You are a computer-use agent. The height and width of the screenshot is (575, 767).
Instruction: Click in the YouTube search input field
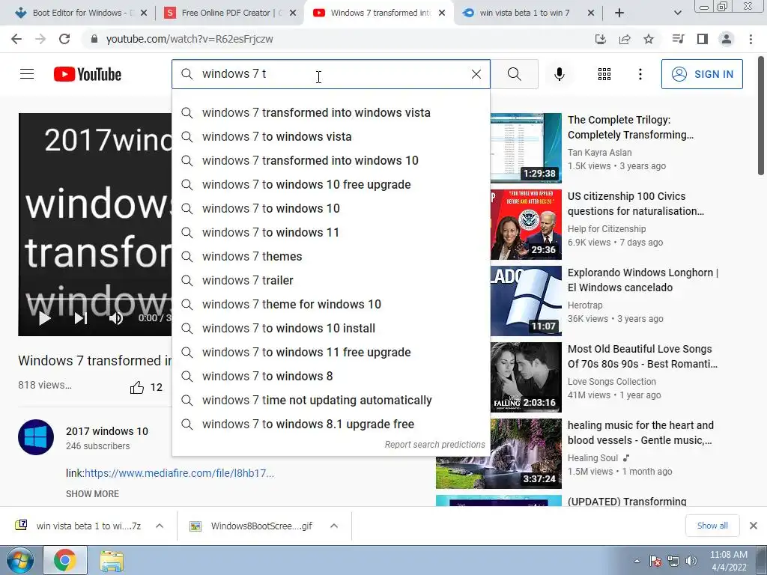(330, 74)
